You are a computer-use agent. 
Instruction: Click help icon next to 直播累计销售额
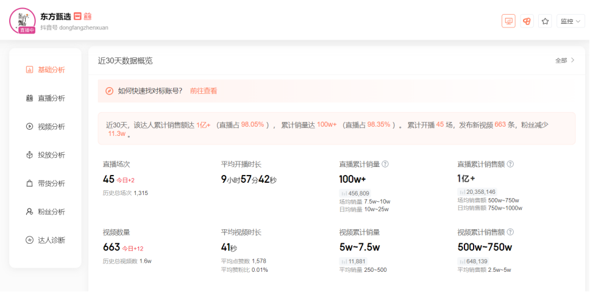pyautogui.click(x=510, y=165)
